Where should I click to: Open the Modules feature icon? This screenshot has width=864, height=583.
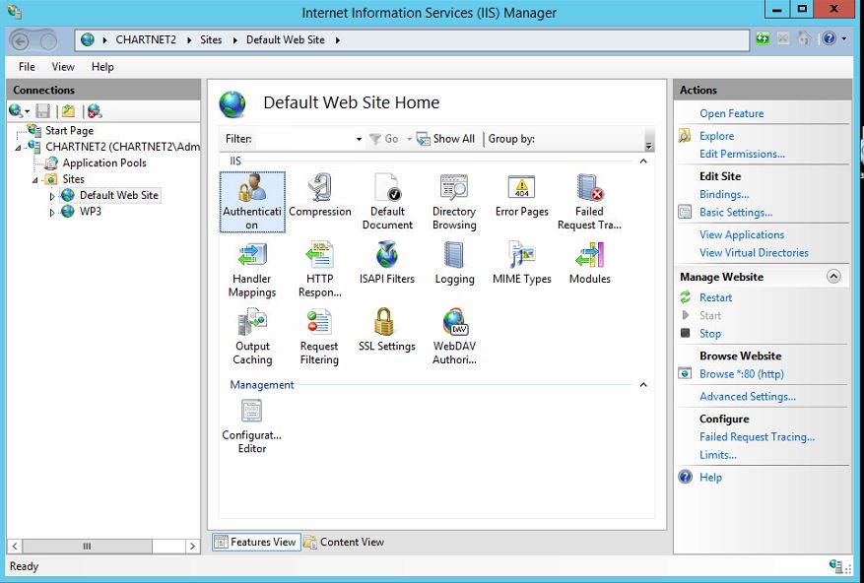click(x=589, y=263)
